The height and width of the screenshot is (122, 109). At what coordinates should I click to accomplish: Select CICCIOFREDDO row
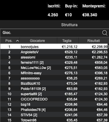pos(54,99)
